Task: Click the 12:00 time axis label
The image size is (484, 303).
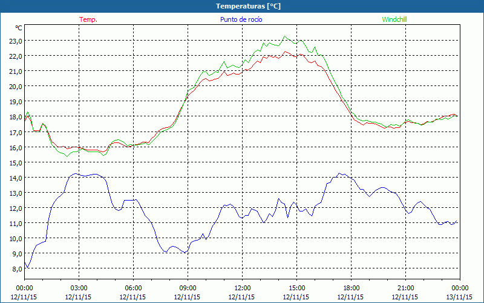Action: coord(243,288)
